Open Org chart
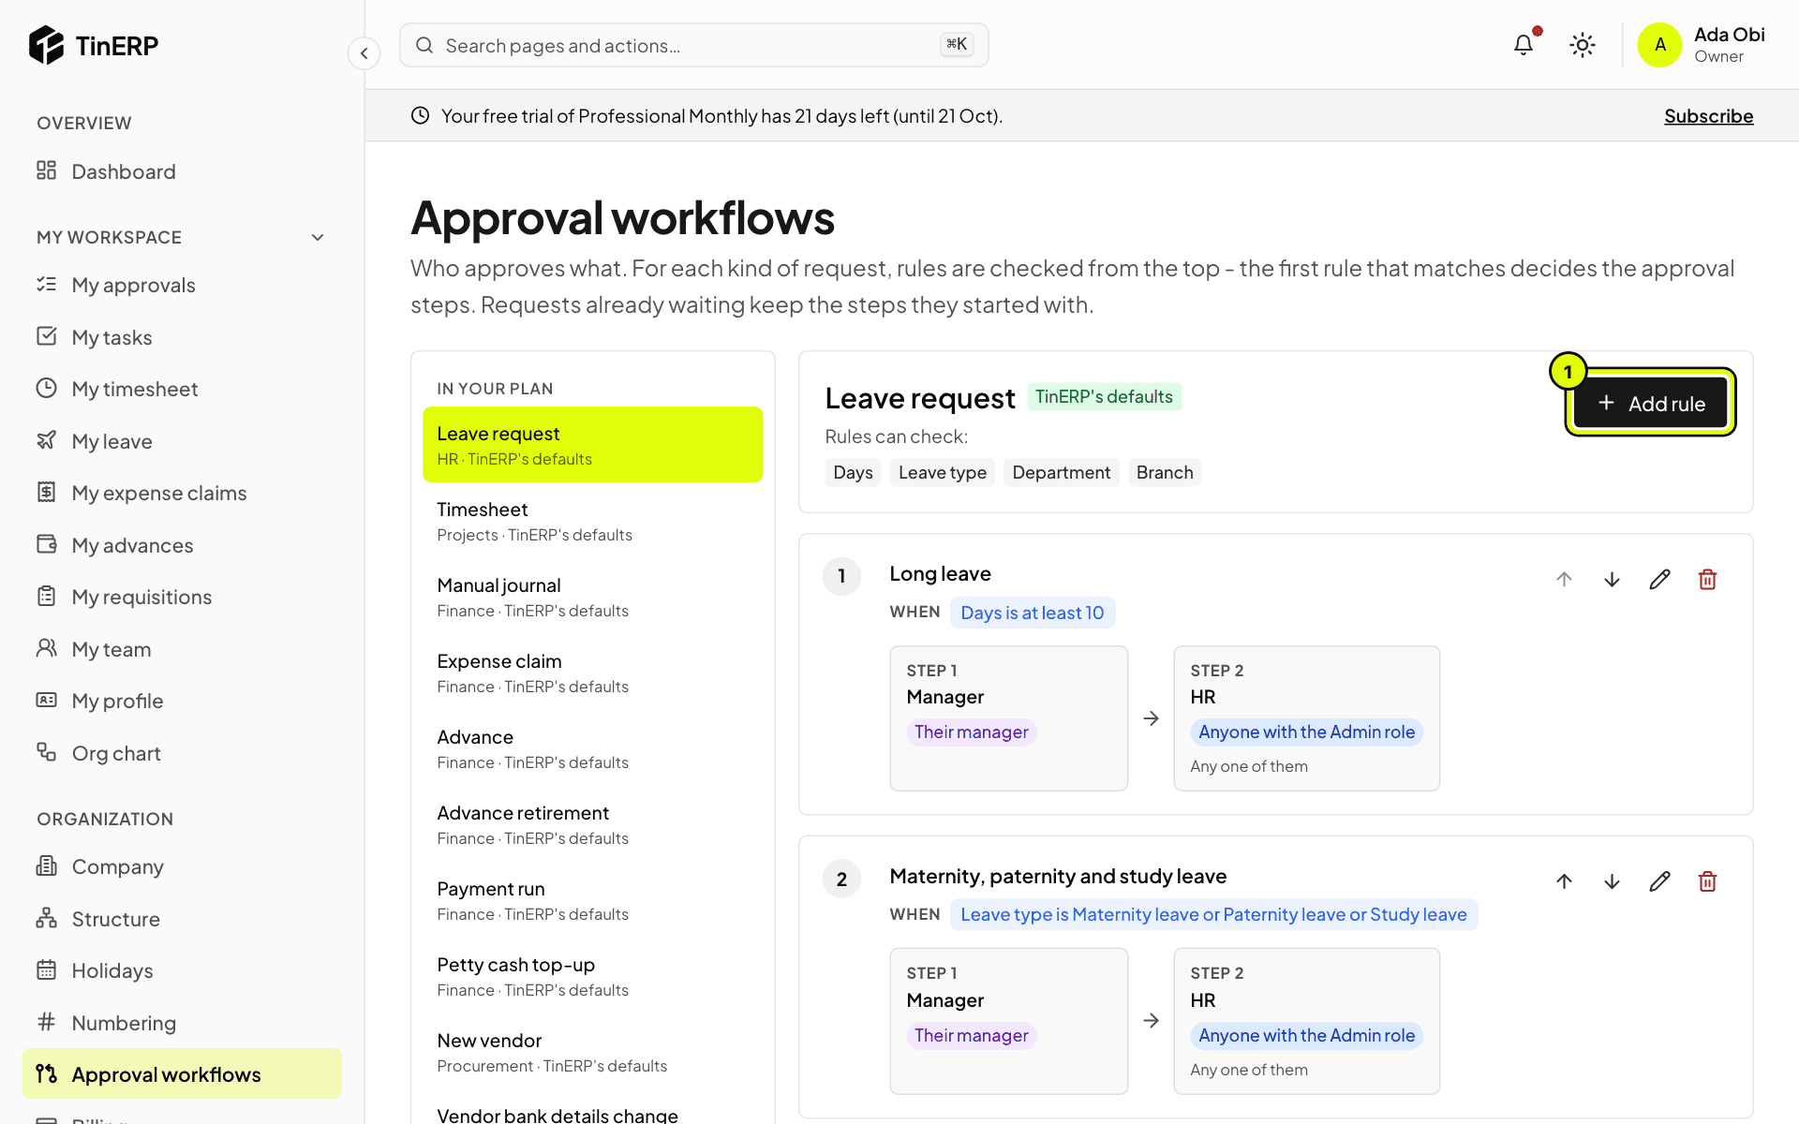 [x=182, y=753]
